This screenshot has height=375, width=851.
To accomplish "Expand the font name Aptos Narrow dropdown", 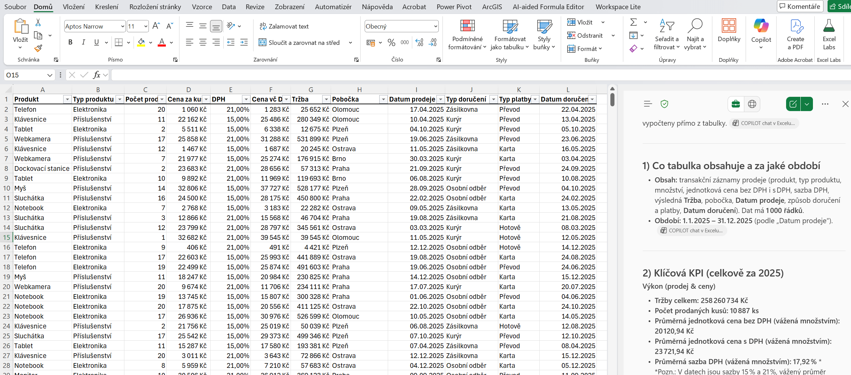I will click(x=122, y=26).
